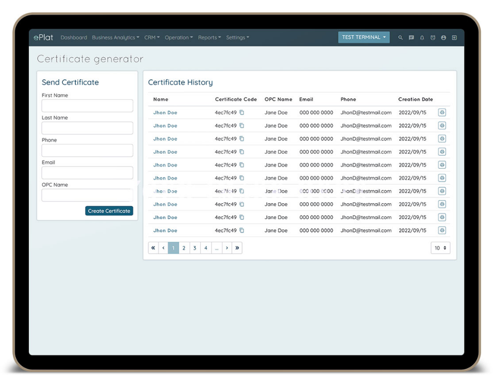493x375 pixels.
Task: Print the certificate in the ninth table row
Action: click(x=442, y=217)
